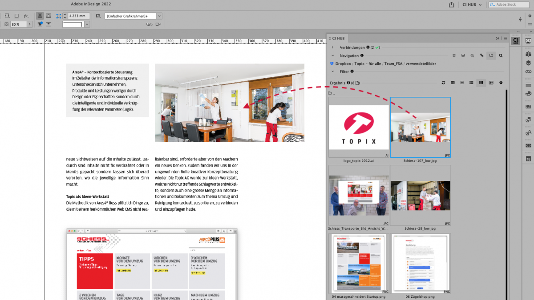Image resolution: width=534 pixels, height=300 pixels.
Task: Click the refresh icon next to Ergebnis
Action: pos(443,83)
